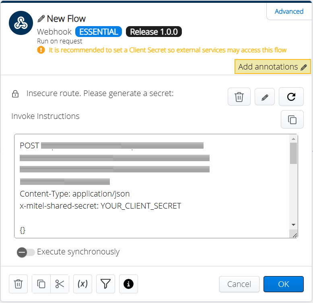Open the variables (x) button

pos(82,284)
